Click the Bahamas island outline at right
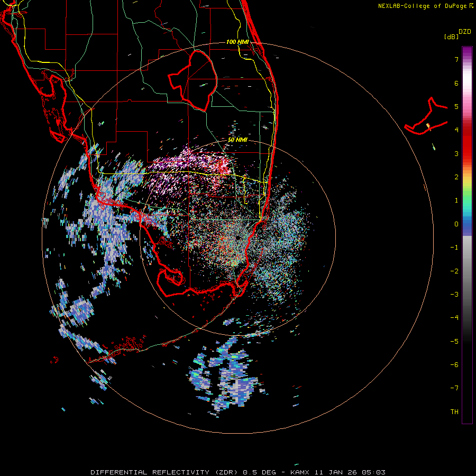Screen dimensions: 476x476 [426, 117]
